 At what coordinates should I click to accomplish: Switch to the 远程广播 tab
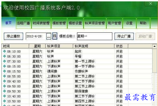click(x=24, y=23)
